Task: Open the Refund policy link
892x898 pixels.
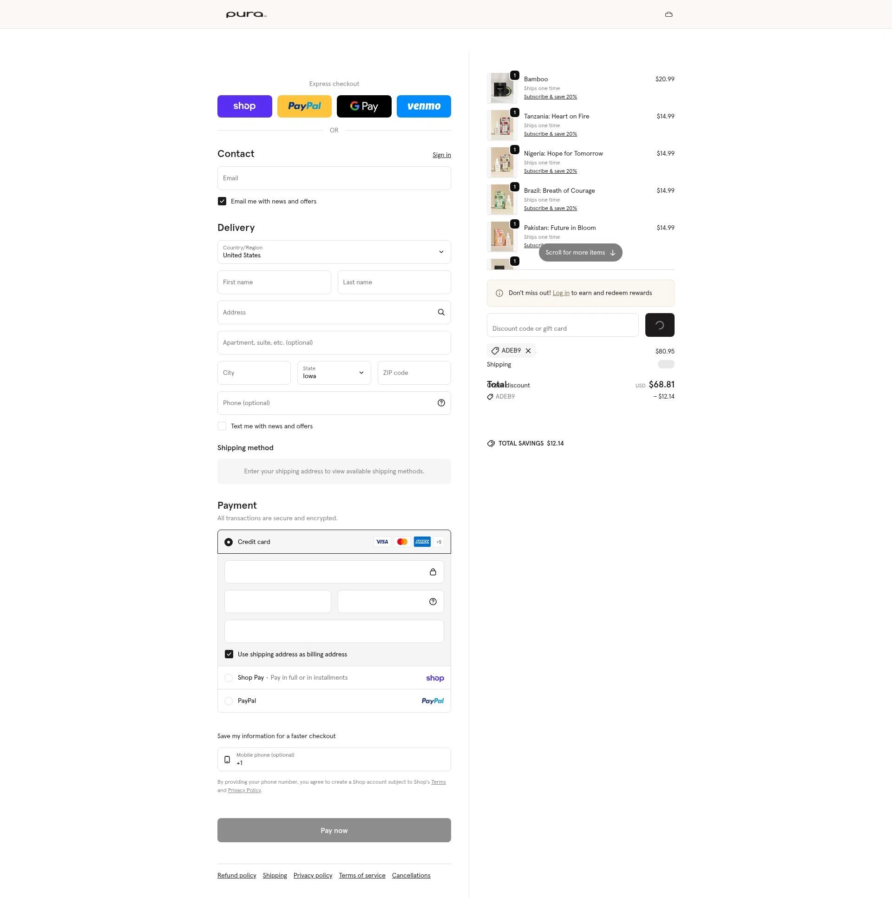Action: pos(236,875)
